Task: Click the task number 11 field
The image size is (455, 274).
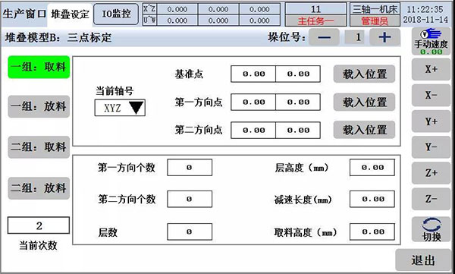Action: [x=315, y=9]
